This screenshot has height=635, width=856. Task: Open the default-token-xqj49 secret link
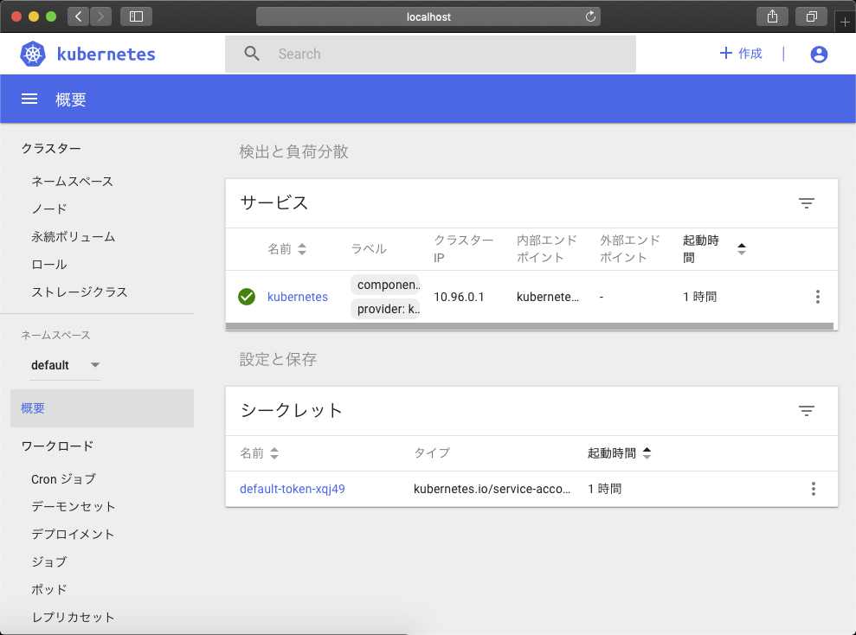pyautogui.click(x=293, y=489)
